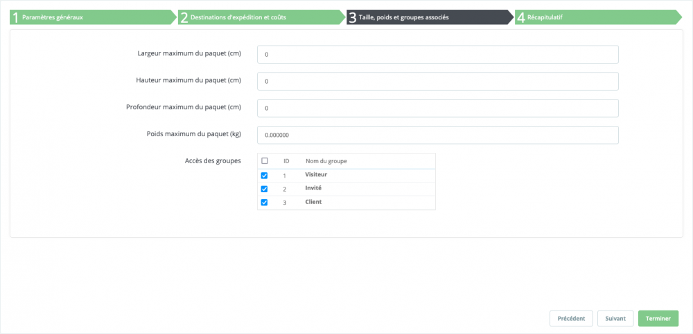The image size is (693, 334).
Task: Click the Profondeur maximum du paquet input
Action: (x=437, y=108)
